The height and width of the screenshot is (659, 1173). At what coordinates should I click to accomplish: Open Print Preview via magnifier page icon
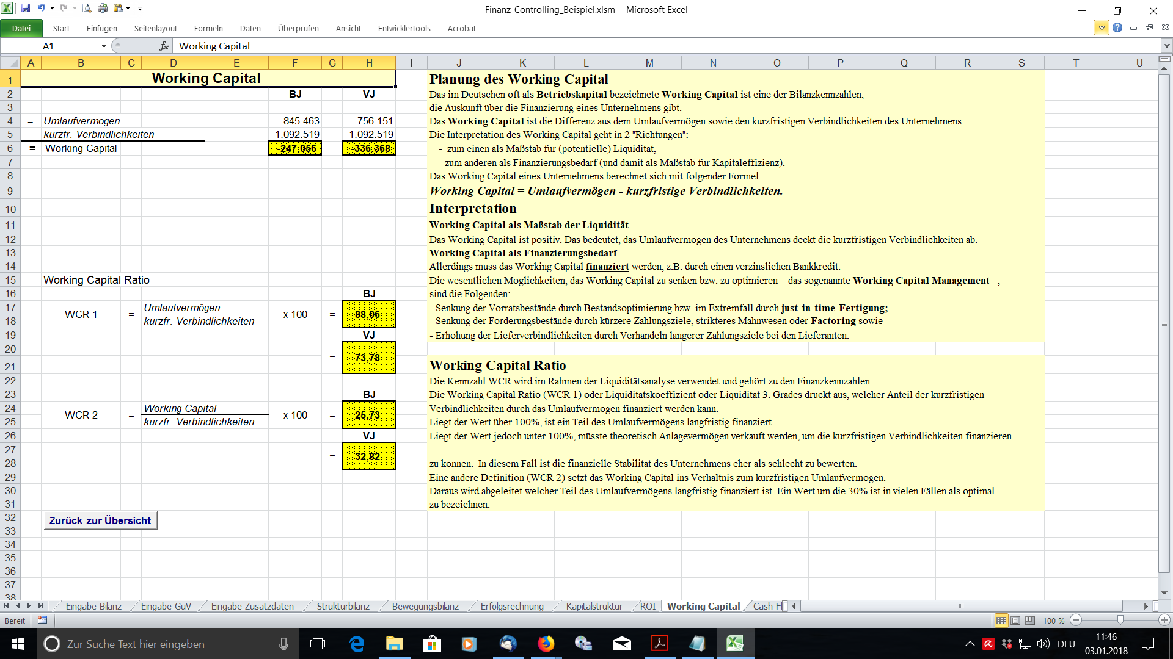[x=87, y=9]
